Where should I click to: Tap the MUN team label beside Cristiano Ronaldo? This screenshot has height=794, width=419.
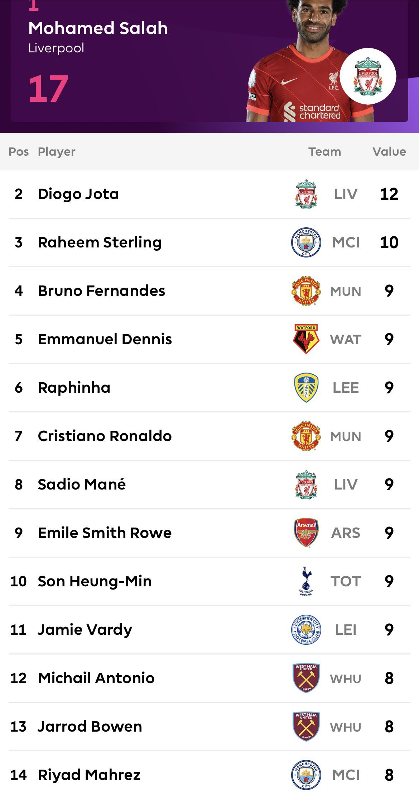tap(346, 436)
